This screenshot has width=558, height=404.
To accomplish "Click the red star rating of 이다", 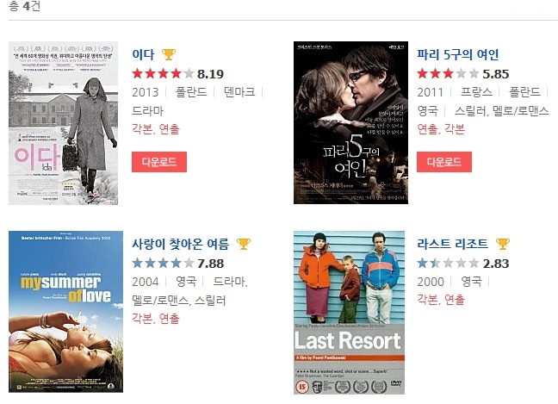I will click(163, 74).
